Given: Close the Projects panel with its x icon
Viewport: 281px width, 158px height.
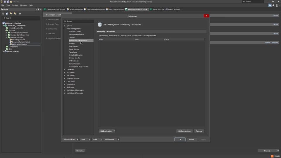Looking at the screenshot, I should coord(41,9).
